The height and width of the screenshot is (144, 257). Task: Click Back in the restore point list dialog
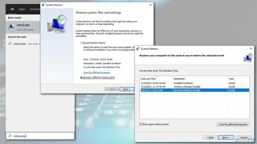coord(210,138)
